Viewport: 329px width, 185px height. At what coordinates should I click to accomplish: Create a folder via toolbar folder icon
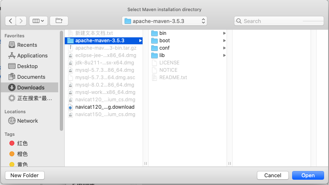click(59, 21)
